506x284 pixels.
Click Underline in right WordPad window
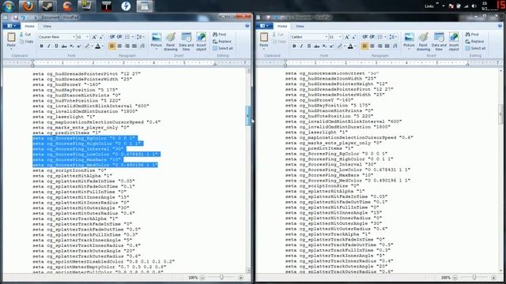coord(309,47)
